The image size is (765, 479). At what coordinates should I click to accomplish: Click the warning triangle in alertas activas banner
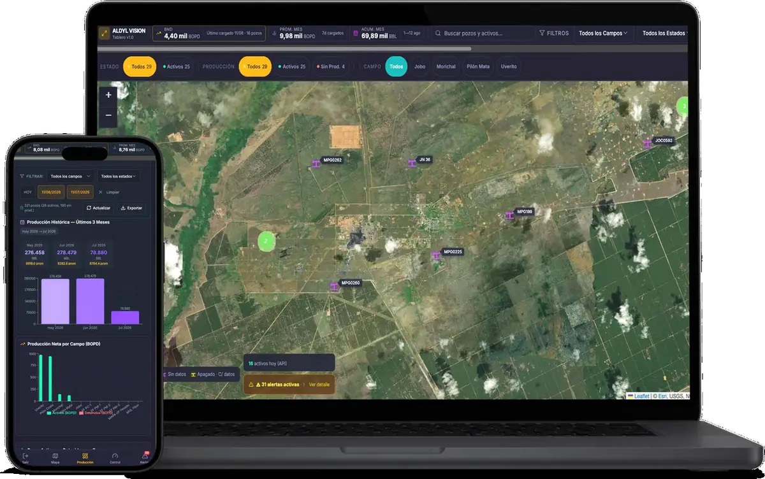point(251,385)
